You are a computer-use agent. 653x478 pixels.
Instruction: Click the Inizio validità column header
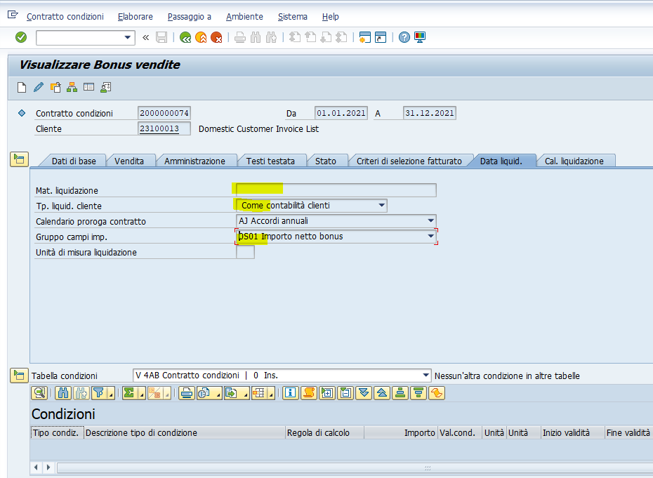click(573, 432)
